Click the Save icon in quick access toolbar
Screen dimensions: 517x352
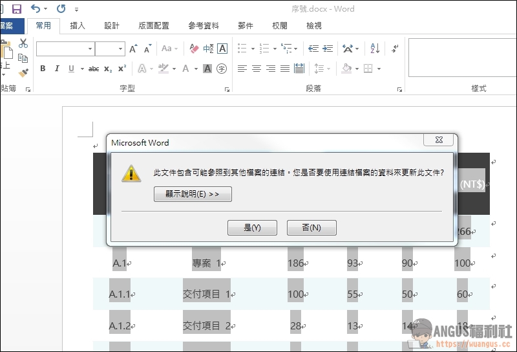[17, 9]
